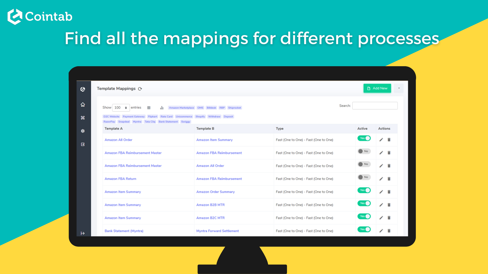Screen dimensions: 488x274
Task: Click the Add New button
Action: point(377,88)
